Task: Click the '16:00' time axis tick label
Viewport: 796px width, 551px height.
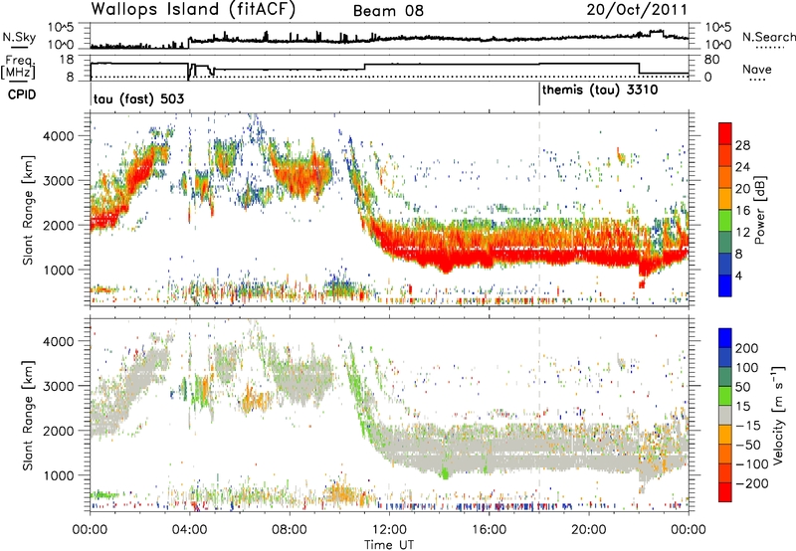Action: [489, 530]
